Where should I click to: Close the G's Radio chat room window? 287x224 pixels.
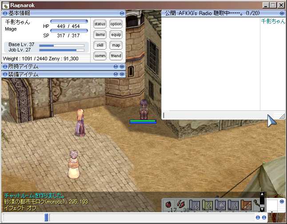[x=282, y=13]
